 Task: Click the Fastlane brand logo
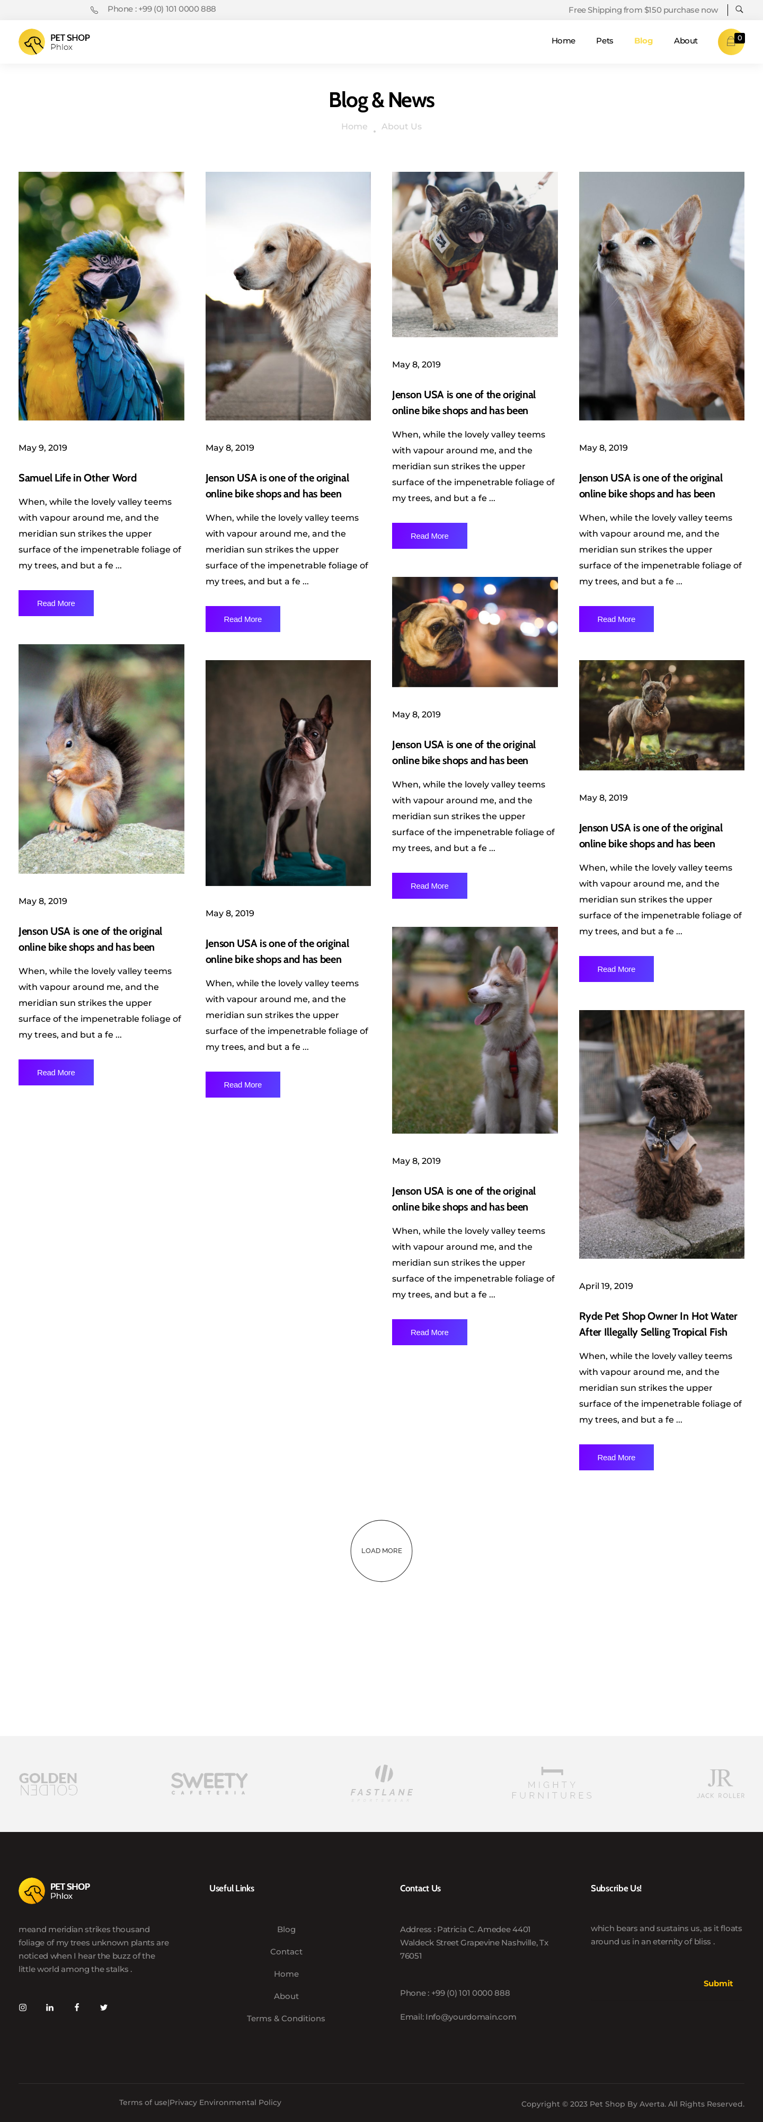point(382,1783)
